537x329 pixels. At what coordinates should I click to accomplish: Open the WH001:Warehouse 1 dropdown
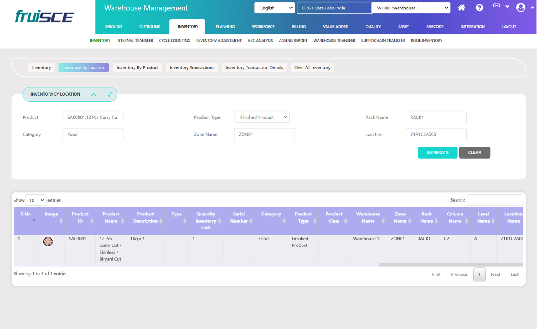tap(411, 8)
